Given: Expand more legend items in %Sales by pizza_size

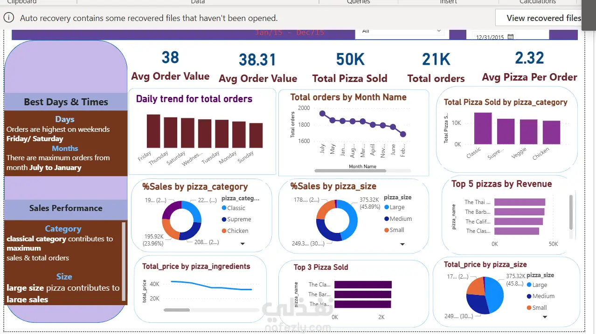Looking at the screenshot, I should (x=402, y=244).
